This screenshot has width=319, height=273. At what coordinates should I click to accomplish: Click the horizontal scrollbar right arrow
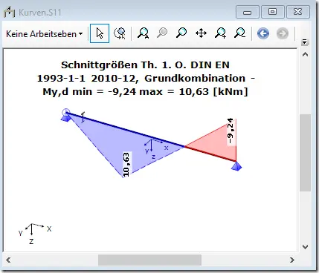click(292, 260)
